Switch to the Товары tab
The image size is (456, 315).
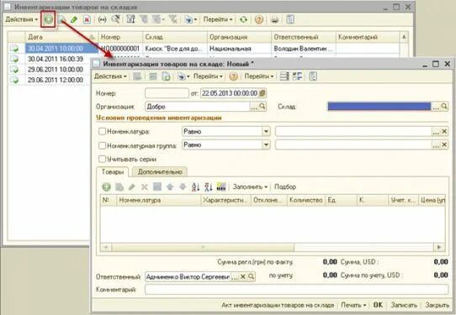(x=112, y=172)
